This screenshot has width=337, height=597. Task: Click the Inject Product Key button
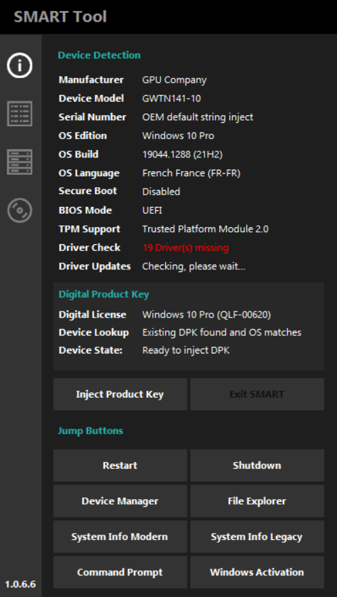tap(120, 394)
